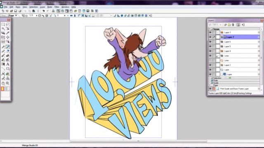Open the layer opacity slider arrow
The image size is (264, 148).
pos(221,25)
